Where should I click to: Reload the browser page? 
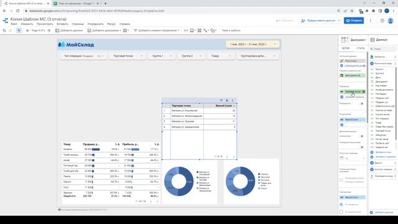pyautogui.click(x=17, y=11)
